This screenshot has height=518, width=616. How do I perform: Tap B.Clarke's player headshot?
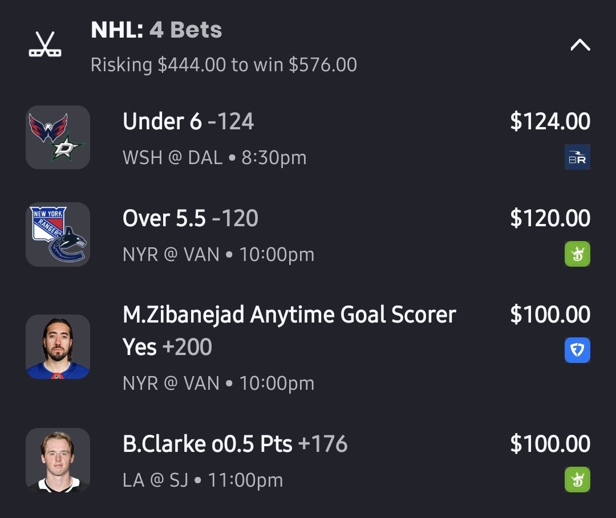click(x=58, y=460)
